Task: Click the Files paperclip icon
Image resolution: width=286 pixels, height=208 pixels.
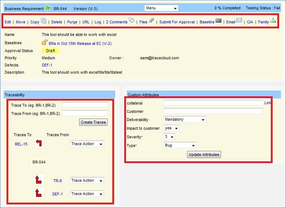Action: point(152,21)
